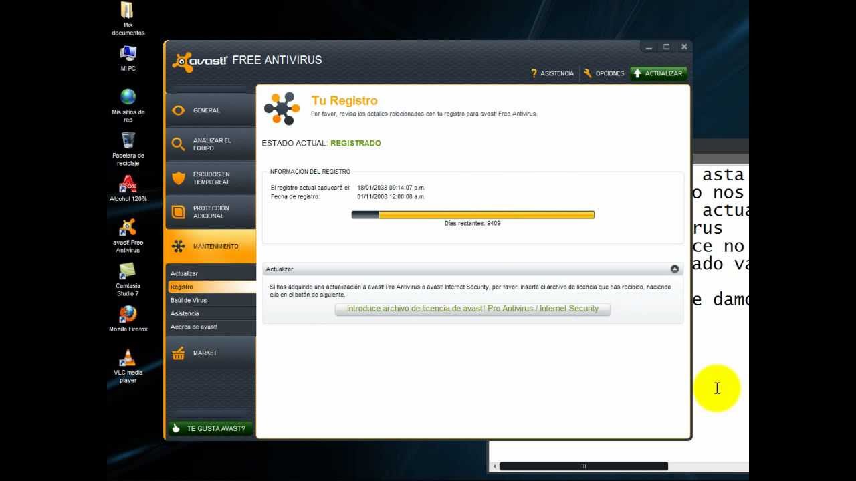Open Acerca de avast! submenu item
The image size is (856, 481).
[211, 327]
